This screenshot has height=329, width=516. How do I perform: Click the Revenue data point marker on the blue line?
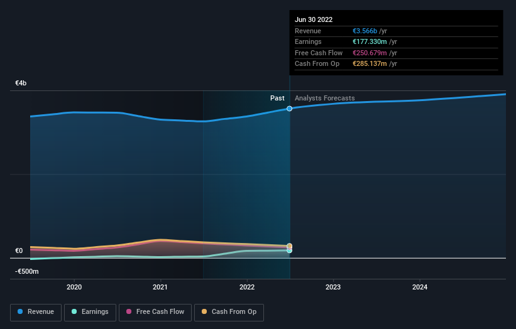[x=289, y=109]
